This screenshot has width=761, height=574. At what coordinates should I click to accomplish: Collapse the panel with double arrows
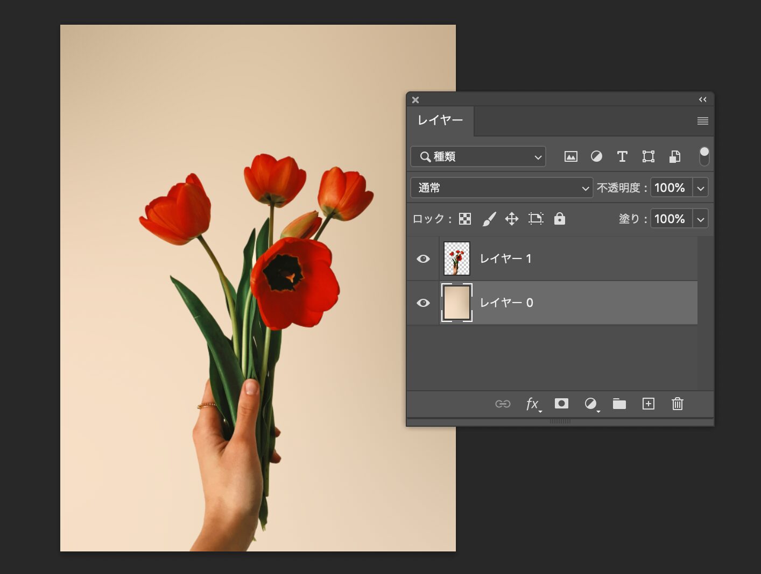(702, 99)
